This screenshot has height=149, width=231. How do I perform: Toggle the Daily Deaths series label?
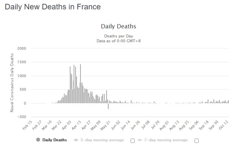click(x=54, y=140)
